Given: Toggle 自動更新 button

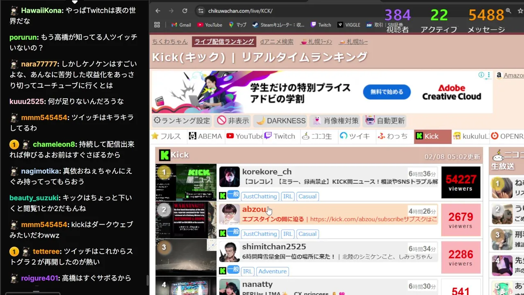Looking at the screenshot, I should (x=385, y=120).
